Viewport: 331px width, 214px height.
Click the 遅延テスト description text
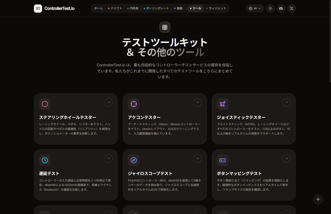point(76,185)
